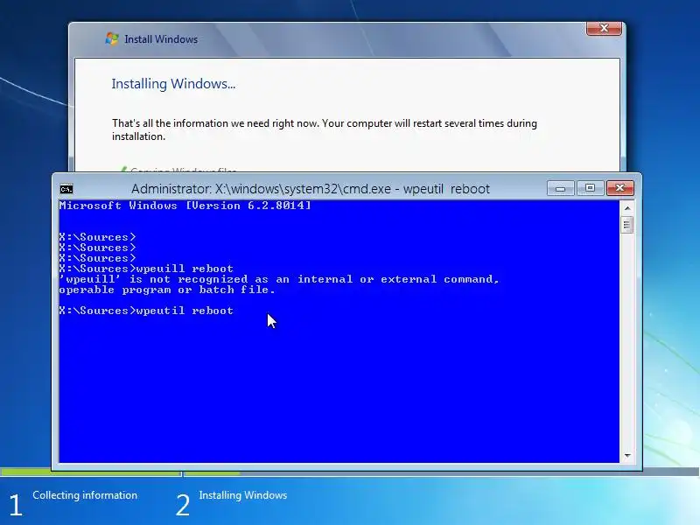This screenshot has width=700, height=525.
Task: Click the Windows flag icon in Install Windows title
Action: pyautogui.click(x=112, y=38)
